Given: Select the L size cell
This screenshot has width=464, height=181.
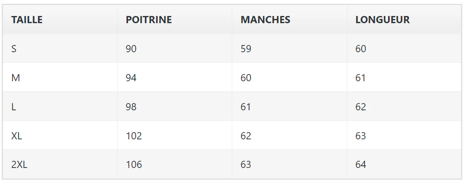Looking at the screenshot, I should coord(60,106).
